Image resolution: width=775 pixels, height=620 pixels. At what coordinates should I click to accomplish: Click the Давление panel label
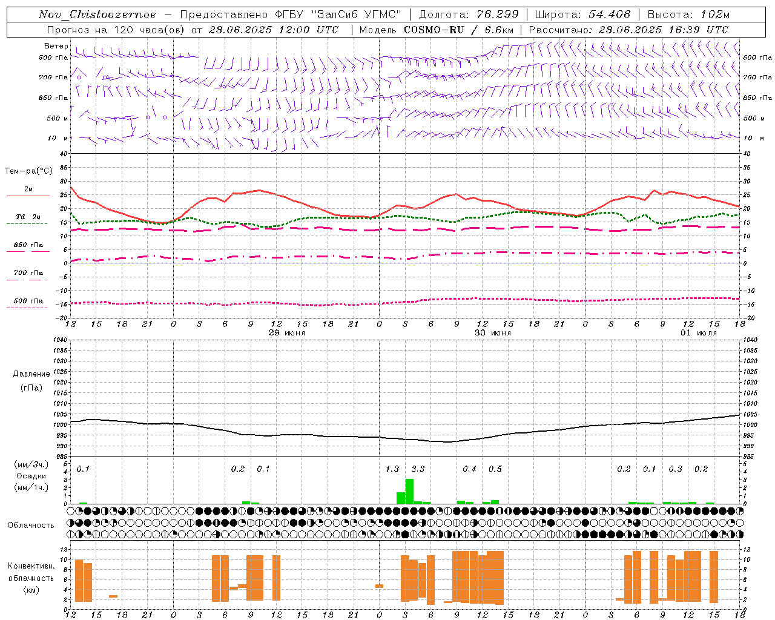(31, 374)
